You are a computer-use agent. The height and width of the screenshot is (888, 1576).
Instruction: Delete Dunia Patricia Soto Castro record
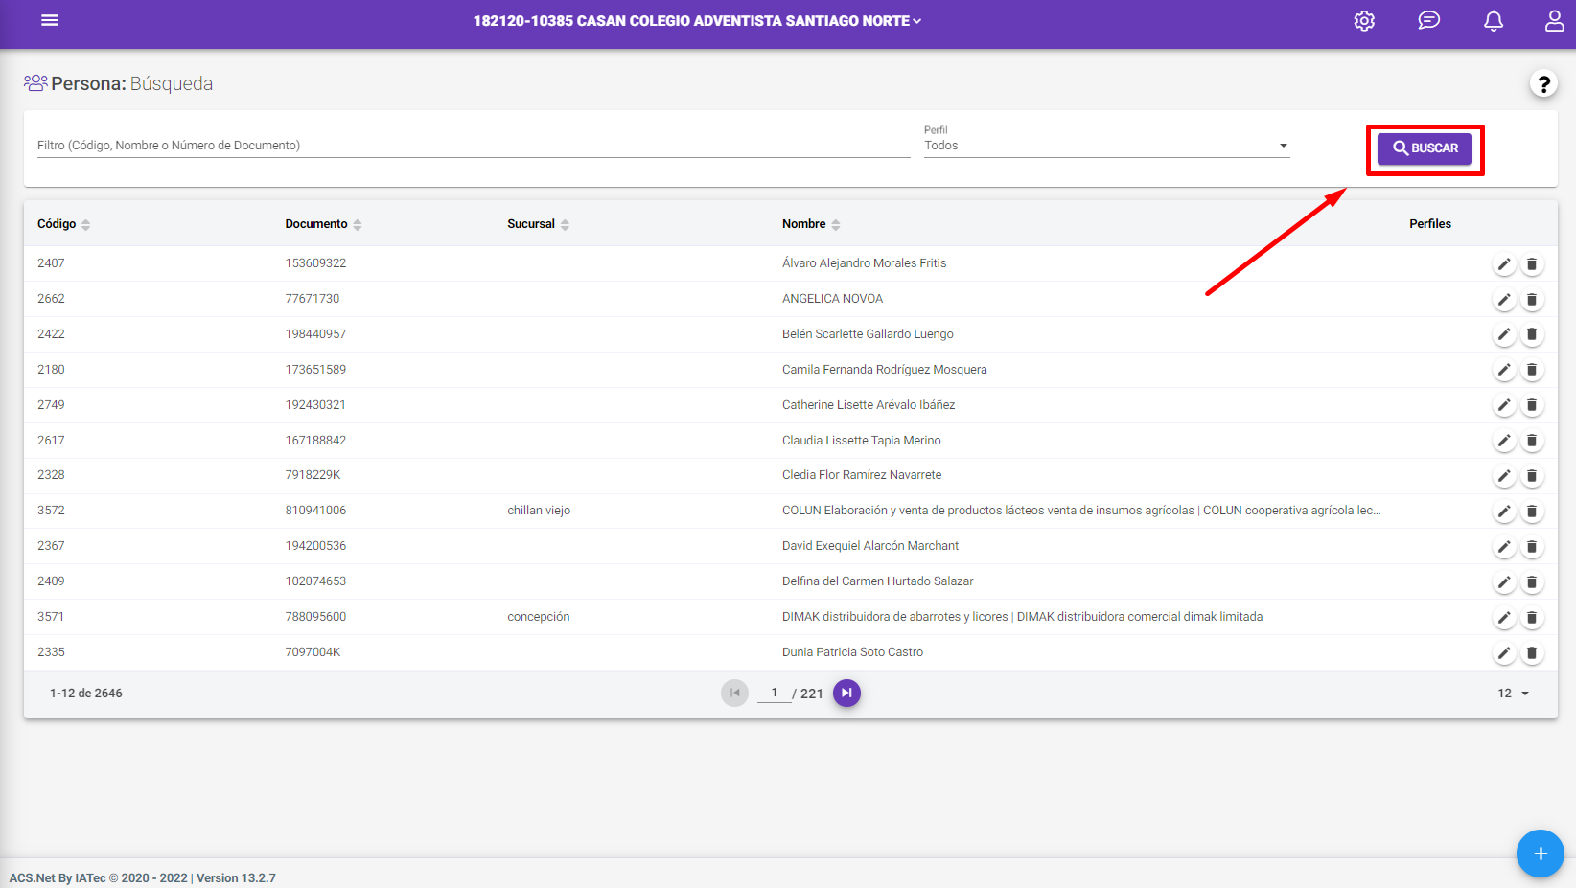tap(1532, 653)
